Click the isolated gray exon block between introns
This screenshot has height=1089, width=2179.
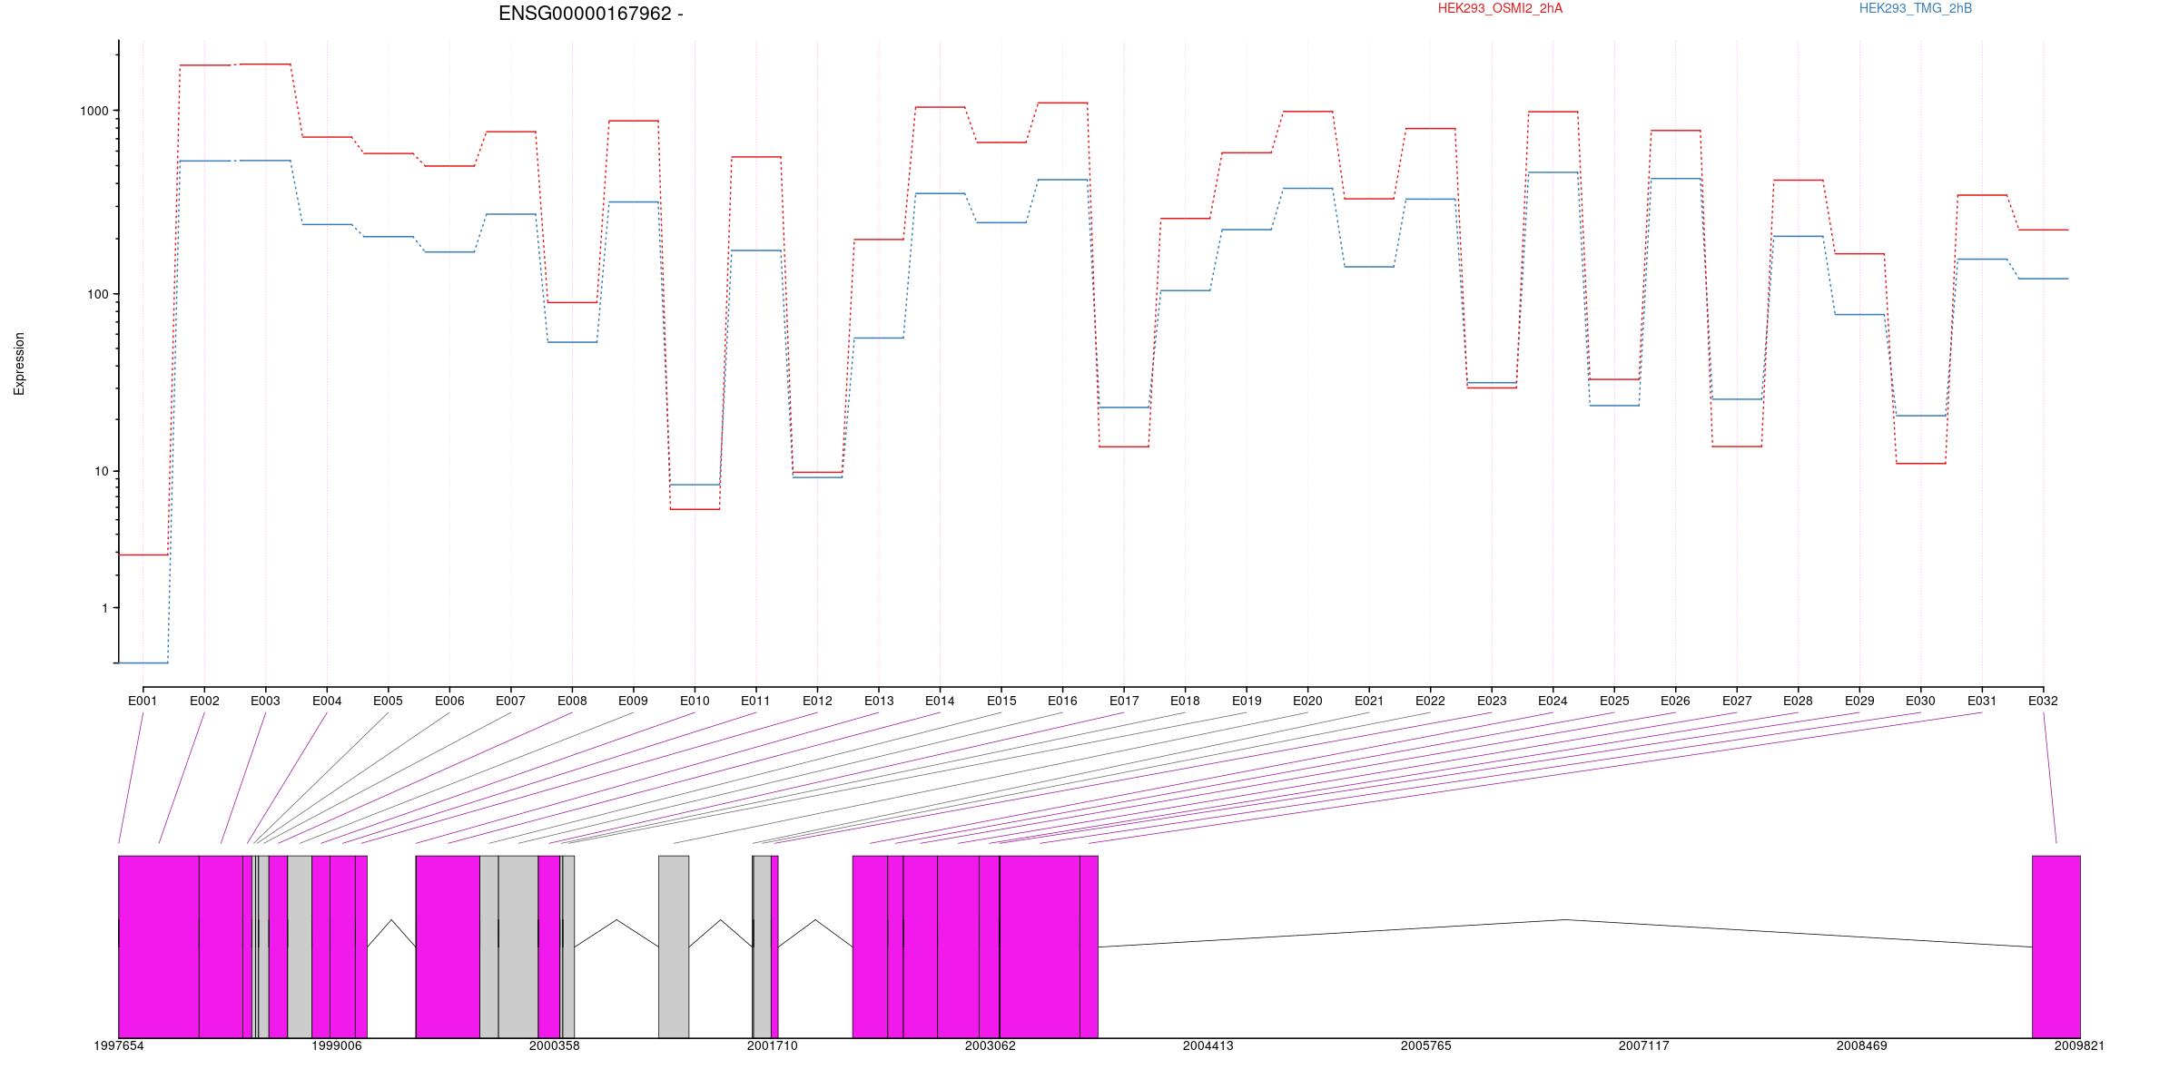674,947
